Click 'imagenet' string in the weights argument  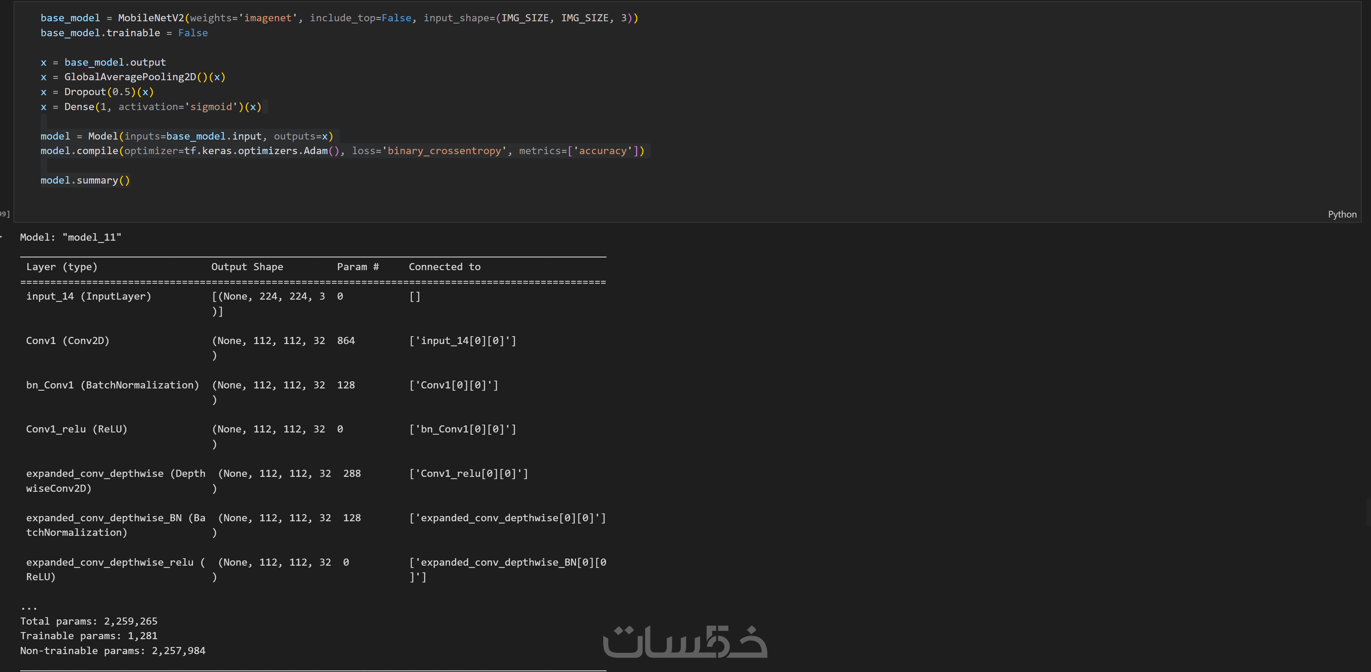click(268, 18)
